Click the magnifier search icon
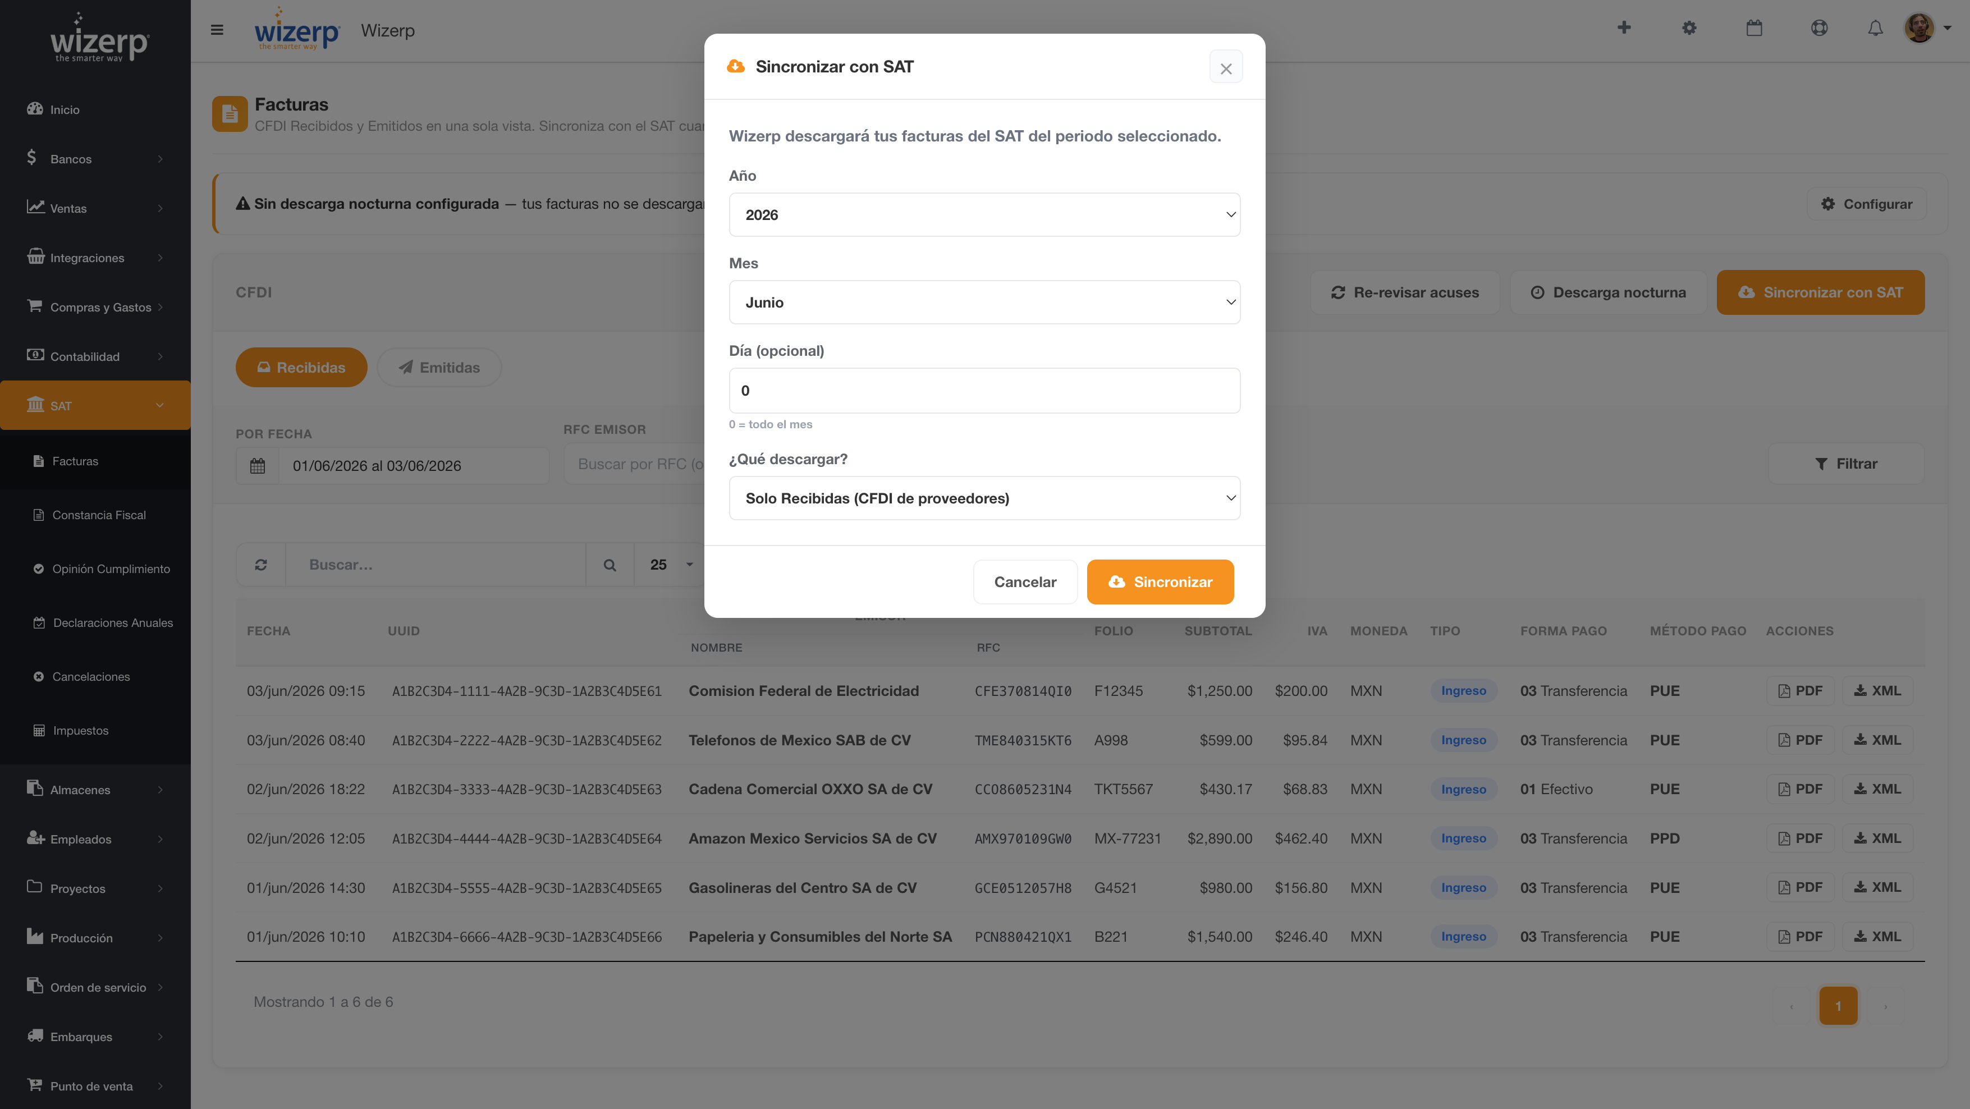 [610, 565]
